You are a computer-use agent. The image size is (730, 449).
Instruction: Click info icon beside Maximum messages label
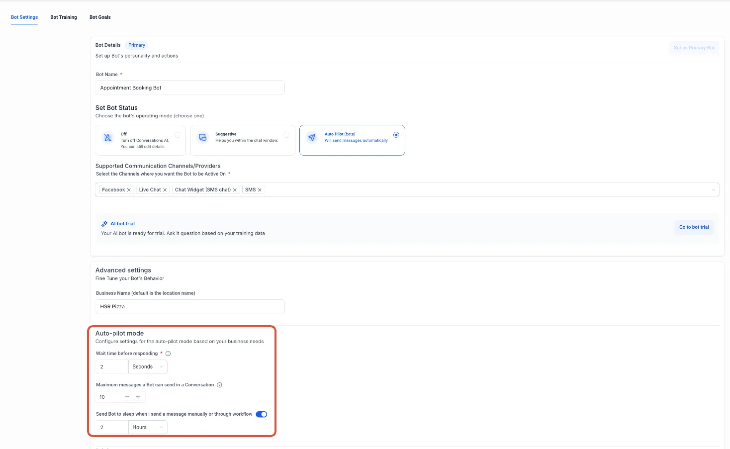tap(219, 385)
